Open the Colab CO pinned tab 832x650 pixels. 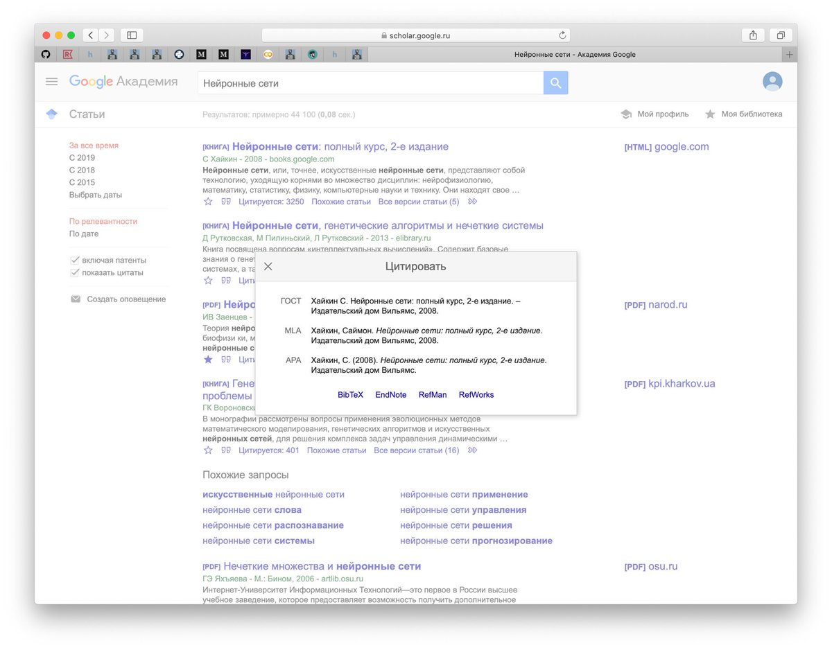[268, 54]
